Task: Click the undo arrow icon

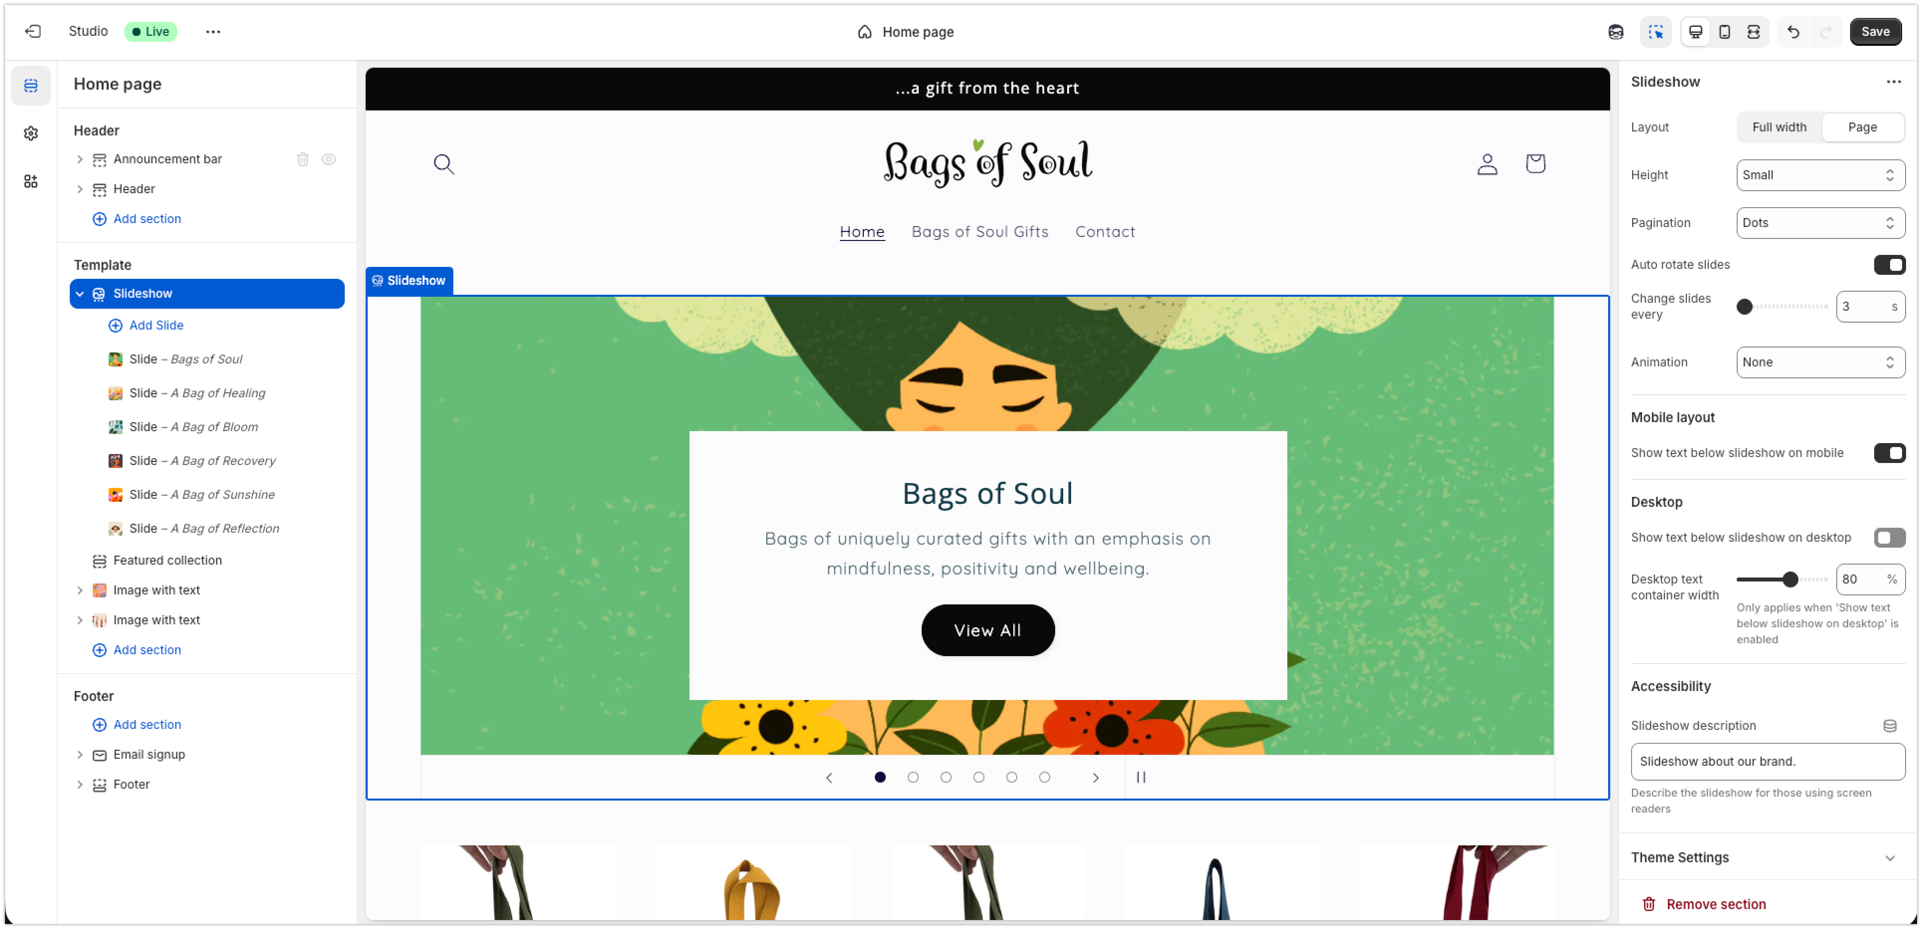Action: point(1793,31)
